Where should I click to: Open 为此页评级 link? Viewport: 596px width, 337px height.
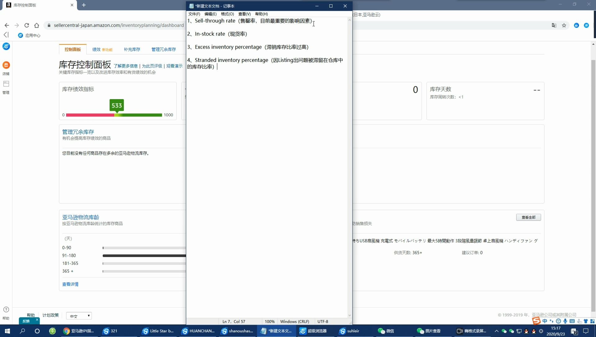click(x=152, y=66)
